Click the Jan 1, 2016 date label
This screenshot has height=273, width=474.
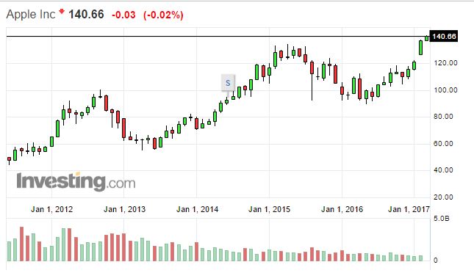(342, 209)
